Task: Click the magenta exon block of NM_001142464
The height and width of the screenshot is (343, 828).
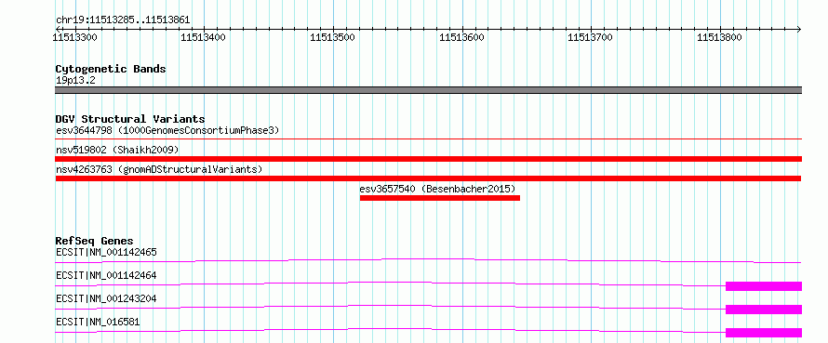Action: coord(764,286)
